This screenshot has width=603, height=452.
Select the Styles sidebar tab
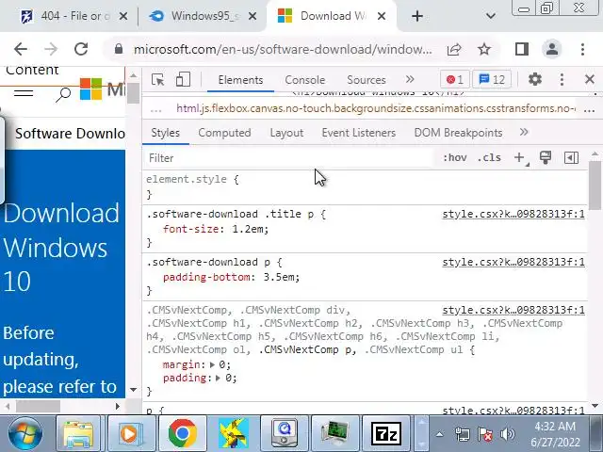(166, 133)
